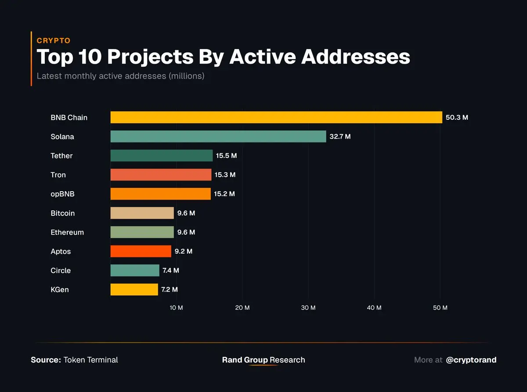This screenshot has height=392, width=527.
Task: Open the @cryptorand handle
Action: tap(471, 360)
